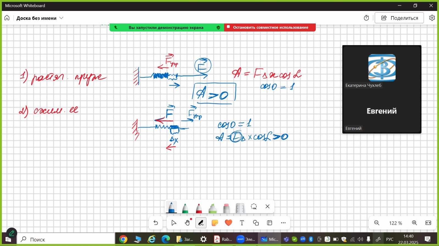Select the blue pen
The image size is (439, 246).
click(171, 207)
